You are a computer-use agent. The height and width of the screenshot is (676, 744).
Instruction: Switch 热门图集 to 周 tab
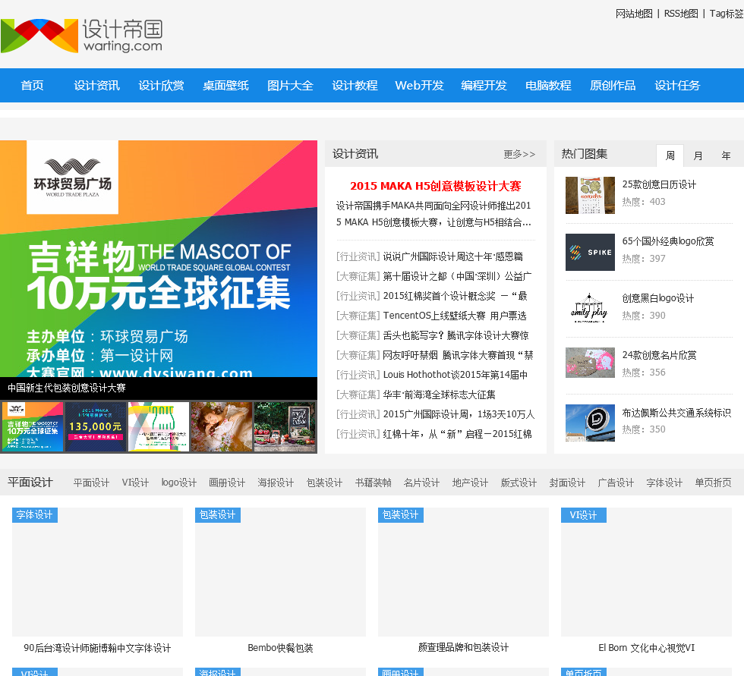[670, 156]
